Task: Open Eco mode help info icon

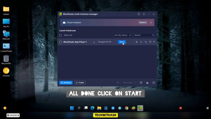Action: (x=135, y=83)
